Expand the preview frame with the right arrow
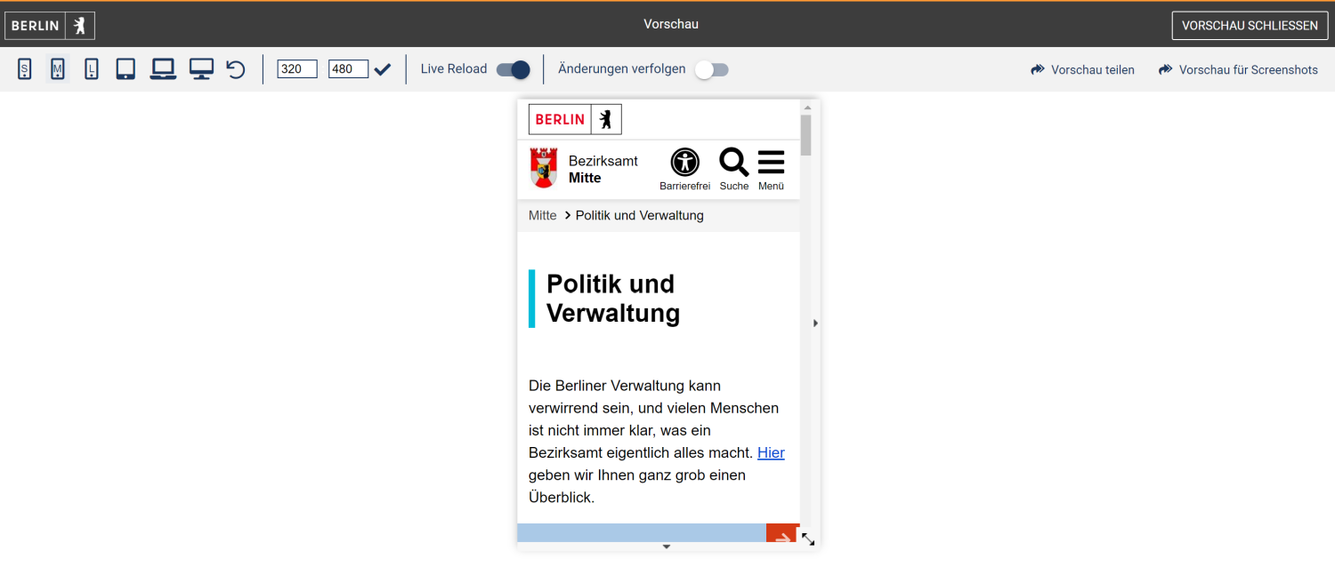Image resolution: width=1335 pixels, height=583 pixels. click(814, 323)
